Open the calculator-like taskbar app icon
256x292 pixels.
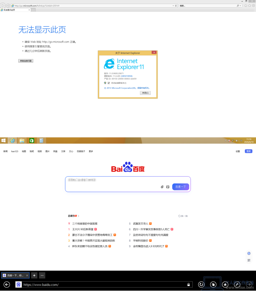tap(41, 141)
